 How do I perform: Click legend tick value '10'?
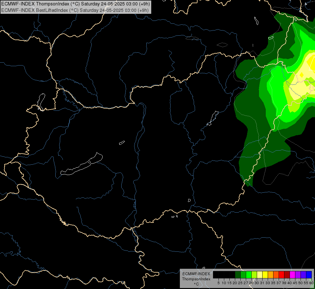pyautogui.click(x=224, y=283)
